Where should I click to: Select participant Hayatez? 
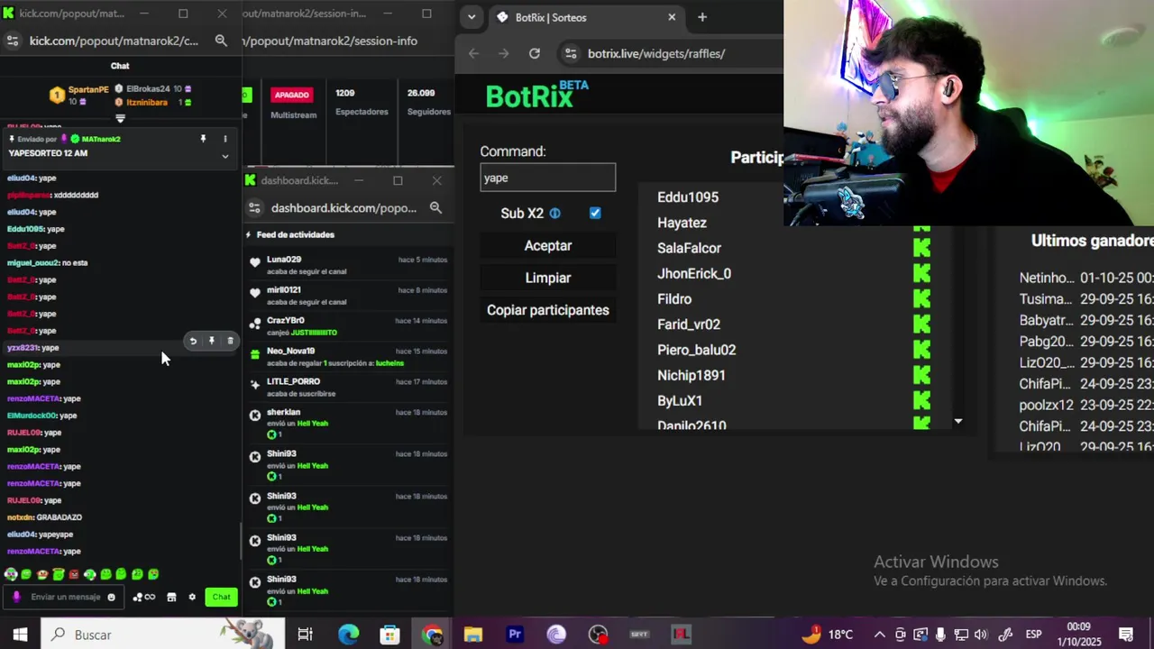(x=682, y=223)
